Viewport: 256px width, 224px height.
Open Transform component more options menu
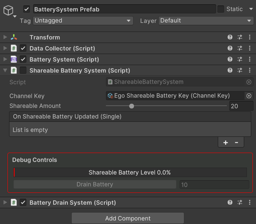(250, 37)
